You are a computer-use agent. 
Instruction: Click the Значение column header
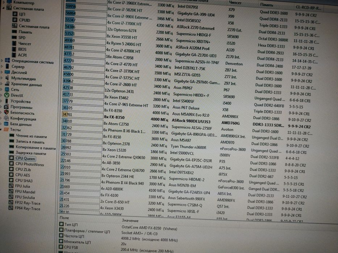[130, 220]
